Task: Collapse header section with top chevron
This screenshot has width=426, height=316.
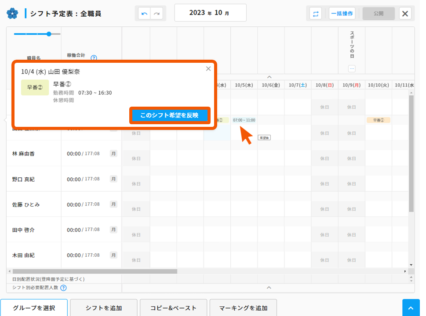Action: 269,77
